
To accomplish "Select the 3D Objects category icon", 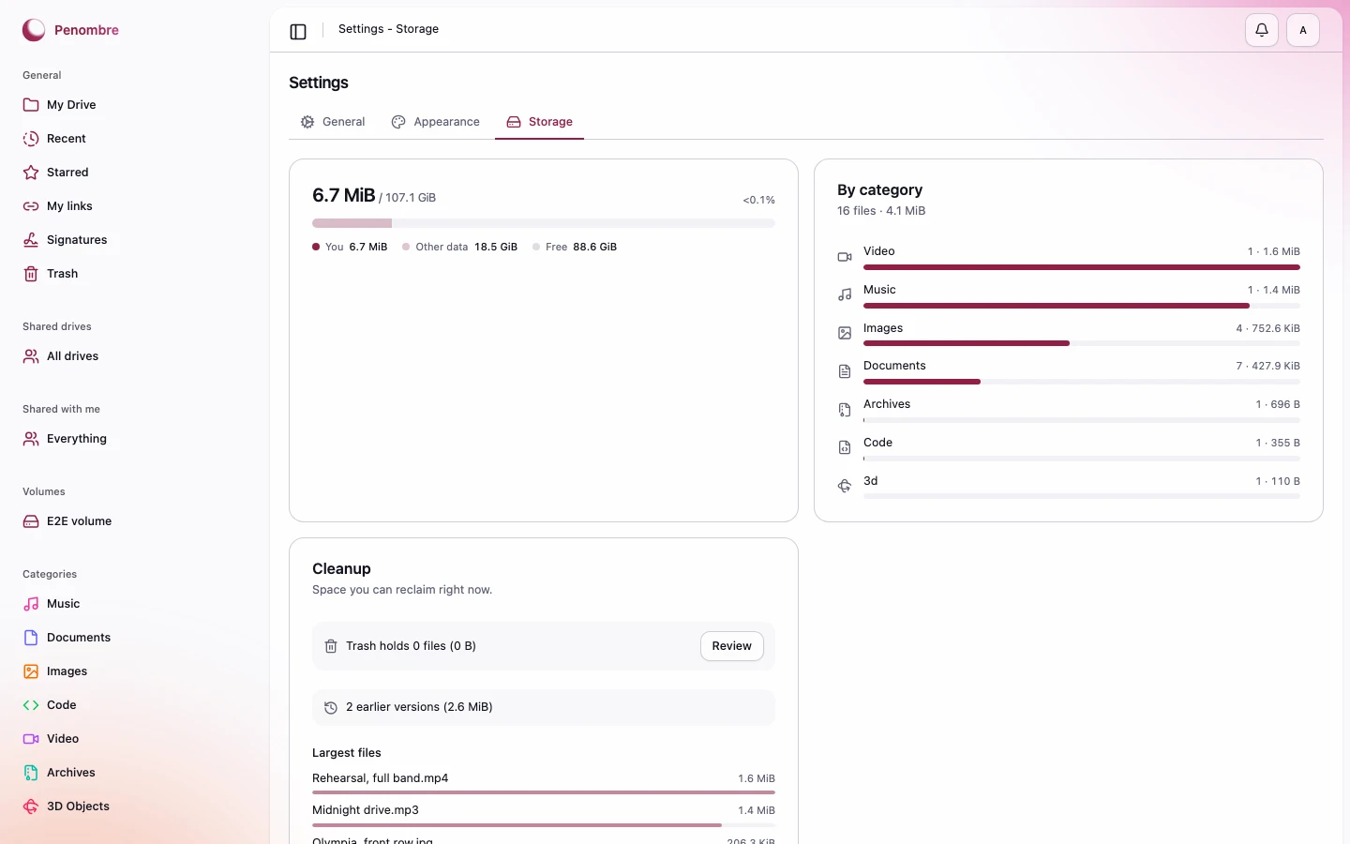I will coord(31,806).
